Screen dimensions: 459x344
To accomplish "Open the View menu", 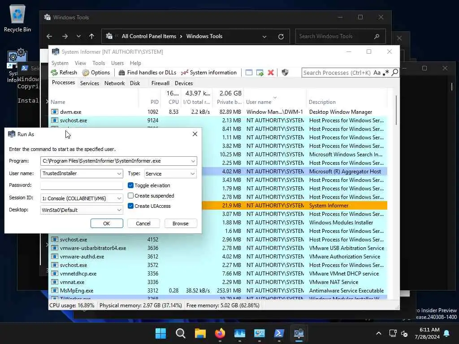I will point(80,63).
